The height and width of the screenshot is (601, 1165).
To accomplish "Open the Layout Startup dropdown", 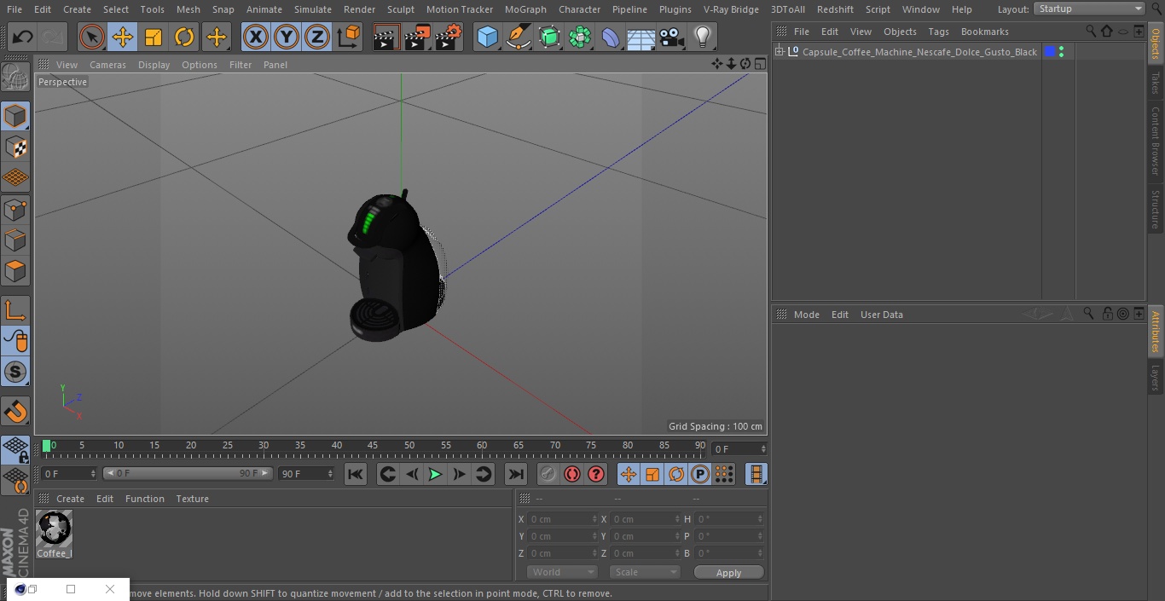I will coord(1090,9).
